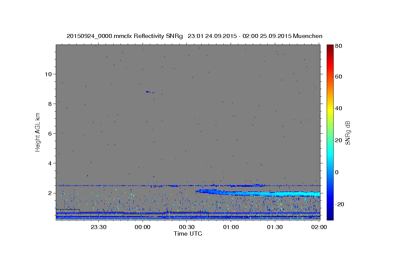
Task: Click the 'SNRg dB' colorbar label
Action: point(347,132)
